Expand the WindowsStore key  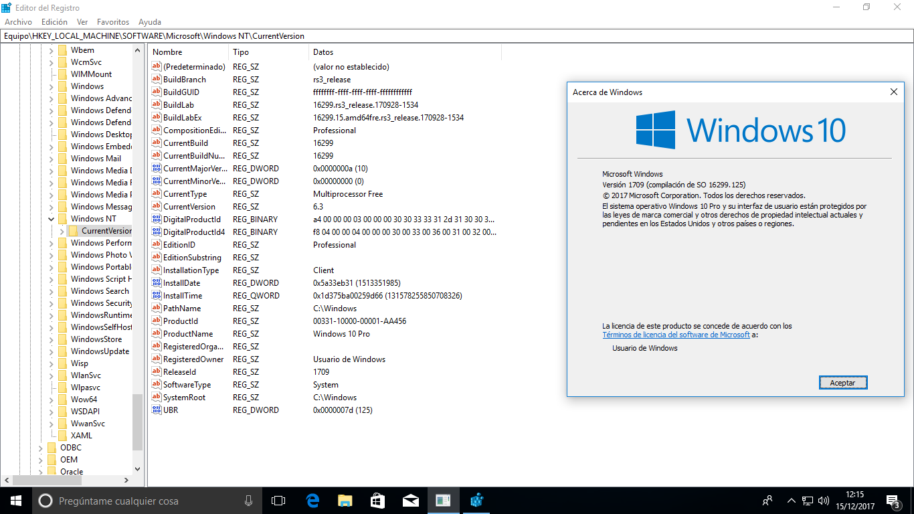tap(51, 339)
